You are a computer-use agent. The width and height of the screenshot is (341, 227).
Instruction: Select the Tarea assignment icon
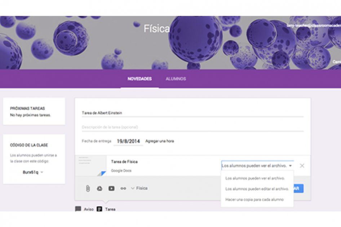pos(99,209)
